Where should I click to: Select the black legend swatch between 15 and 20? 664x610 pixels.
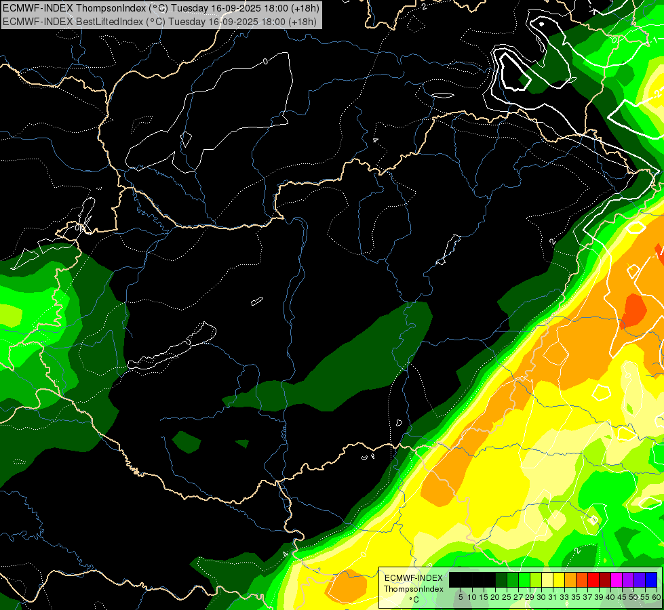pos(490,579)
